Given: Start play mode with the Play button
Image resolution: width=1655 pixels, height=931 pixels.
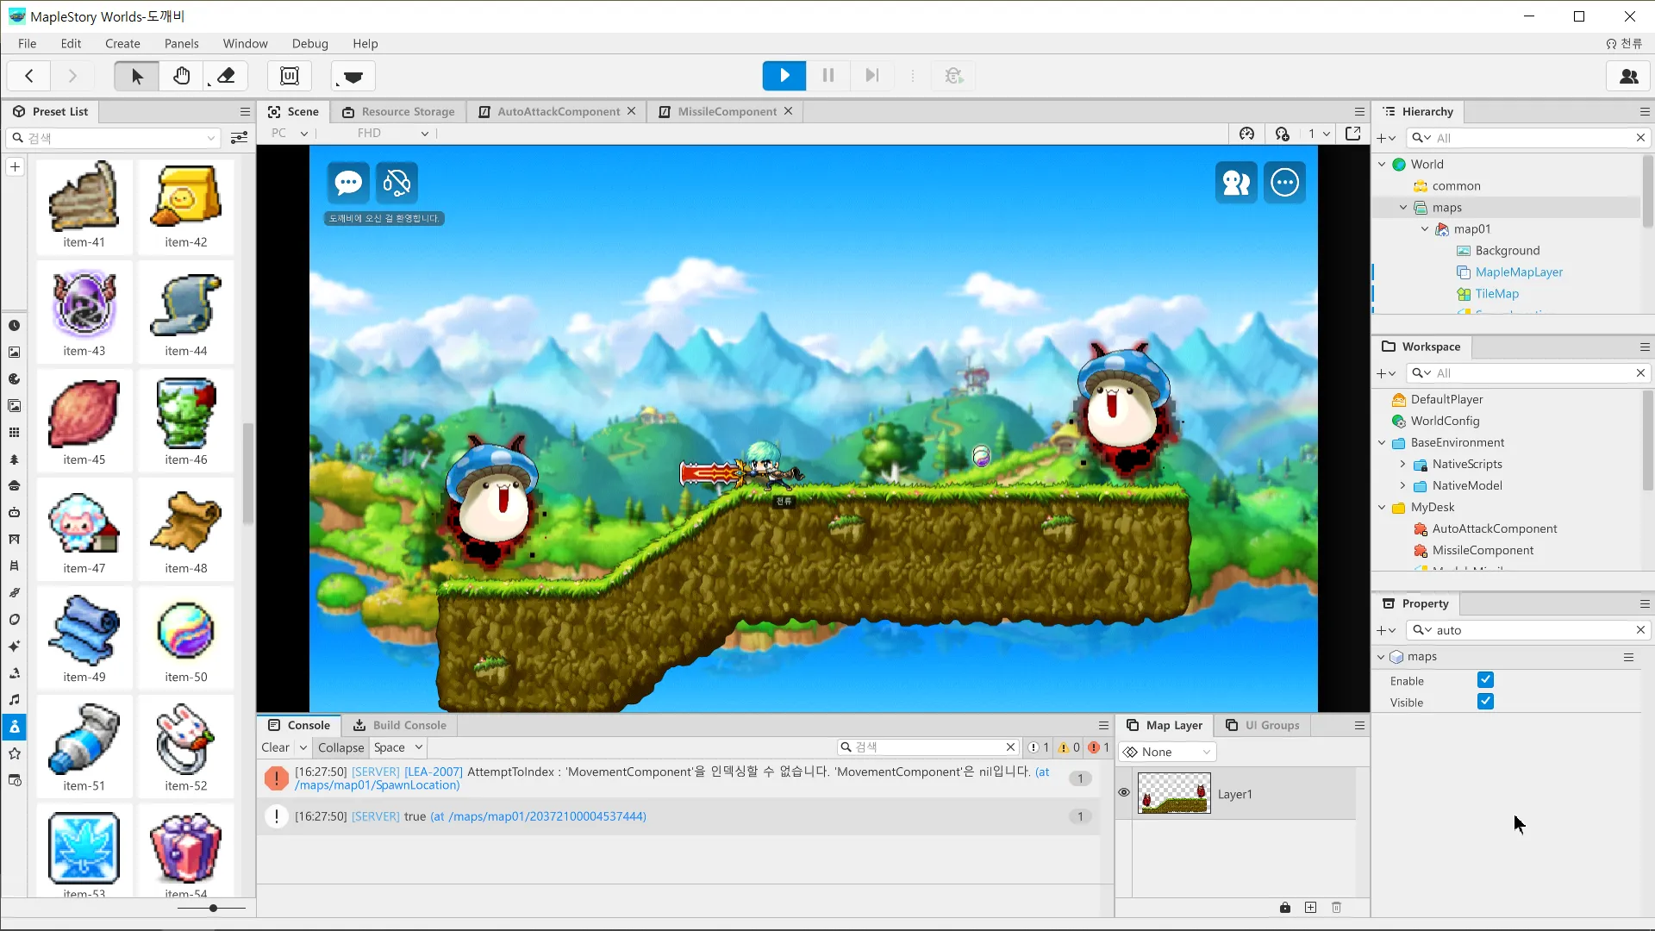Looking at the screenshot, I should (784, 76).
